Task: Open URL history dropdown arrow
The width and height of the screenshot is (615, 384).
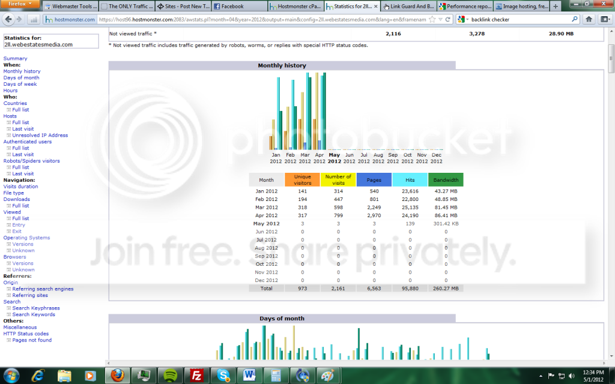Action: (x=440, y=19)
